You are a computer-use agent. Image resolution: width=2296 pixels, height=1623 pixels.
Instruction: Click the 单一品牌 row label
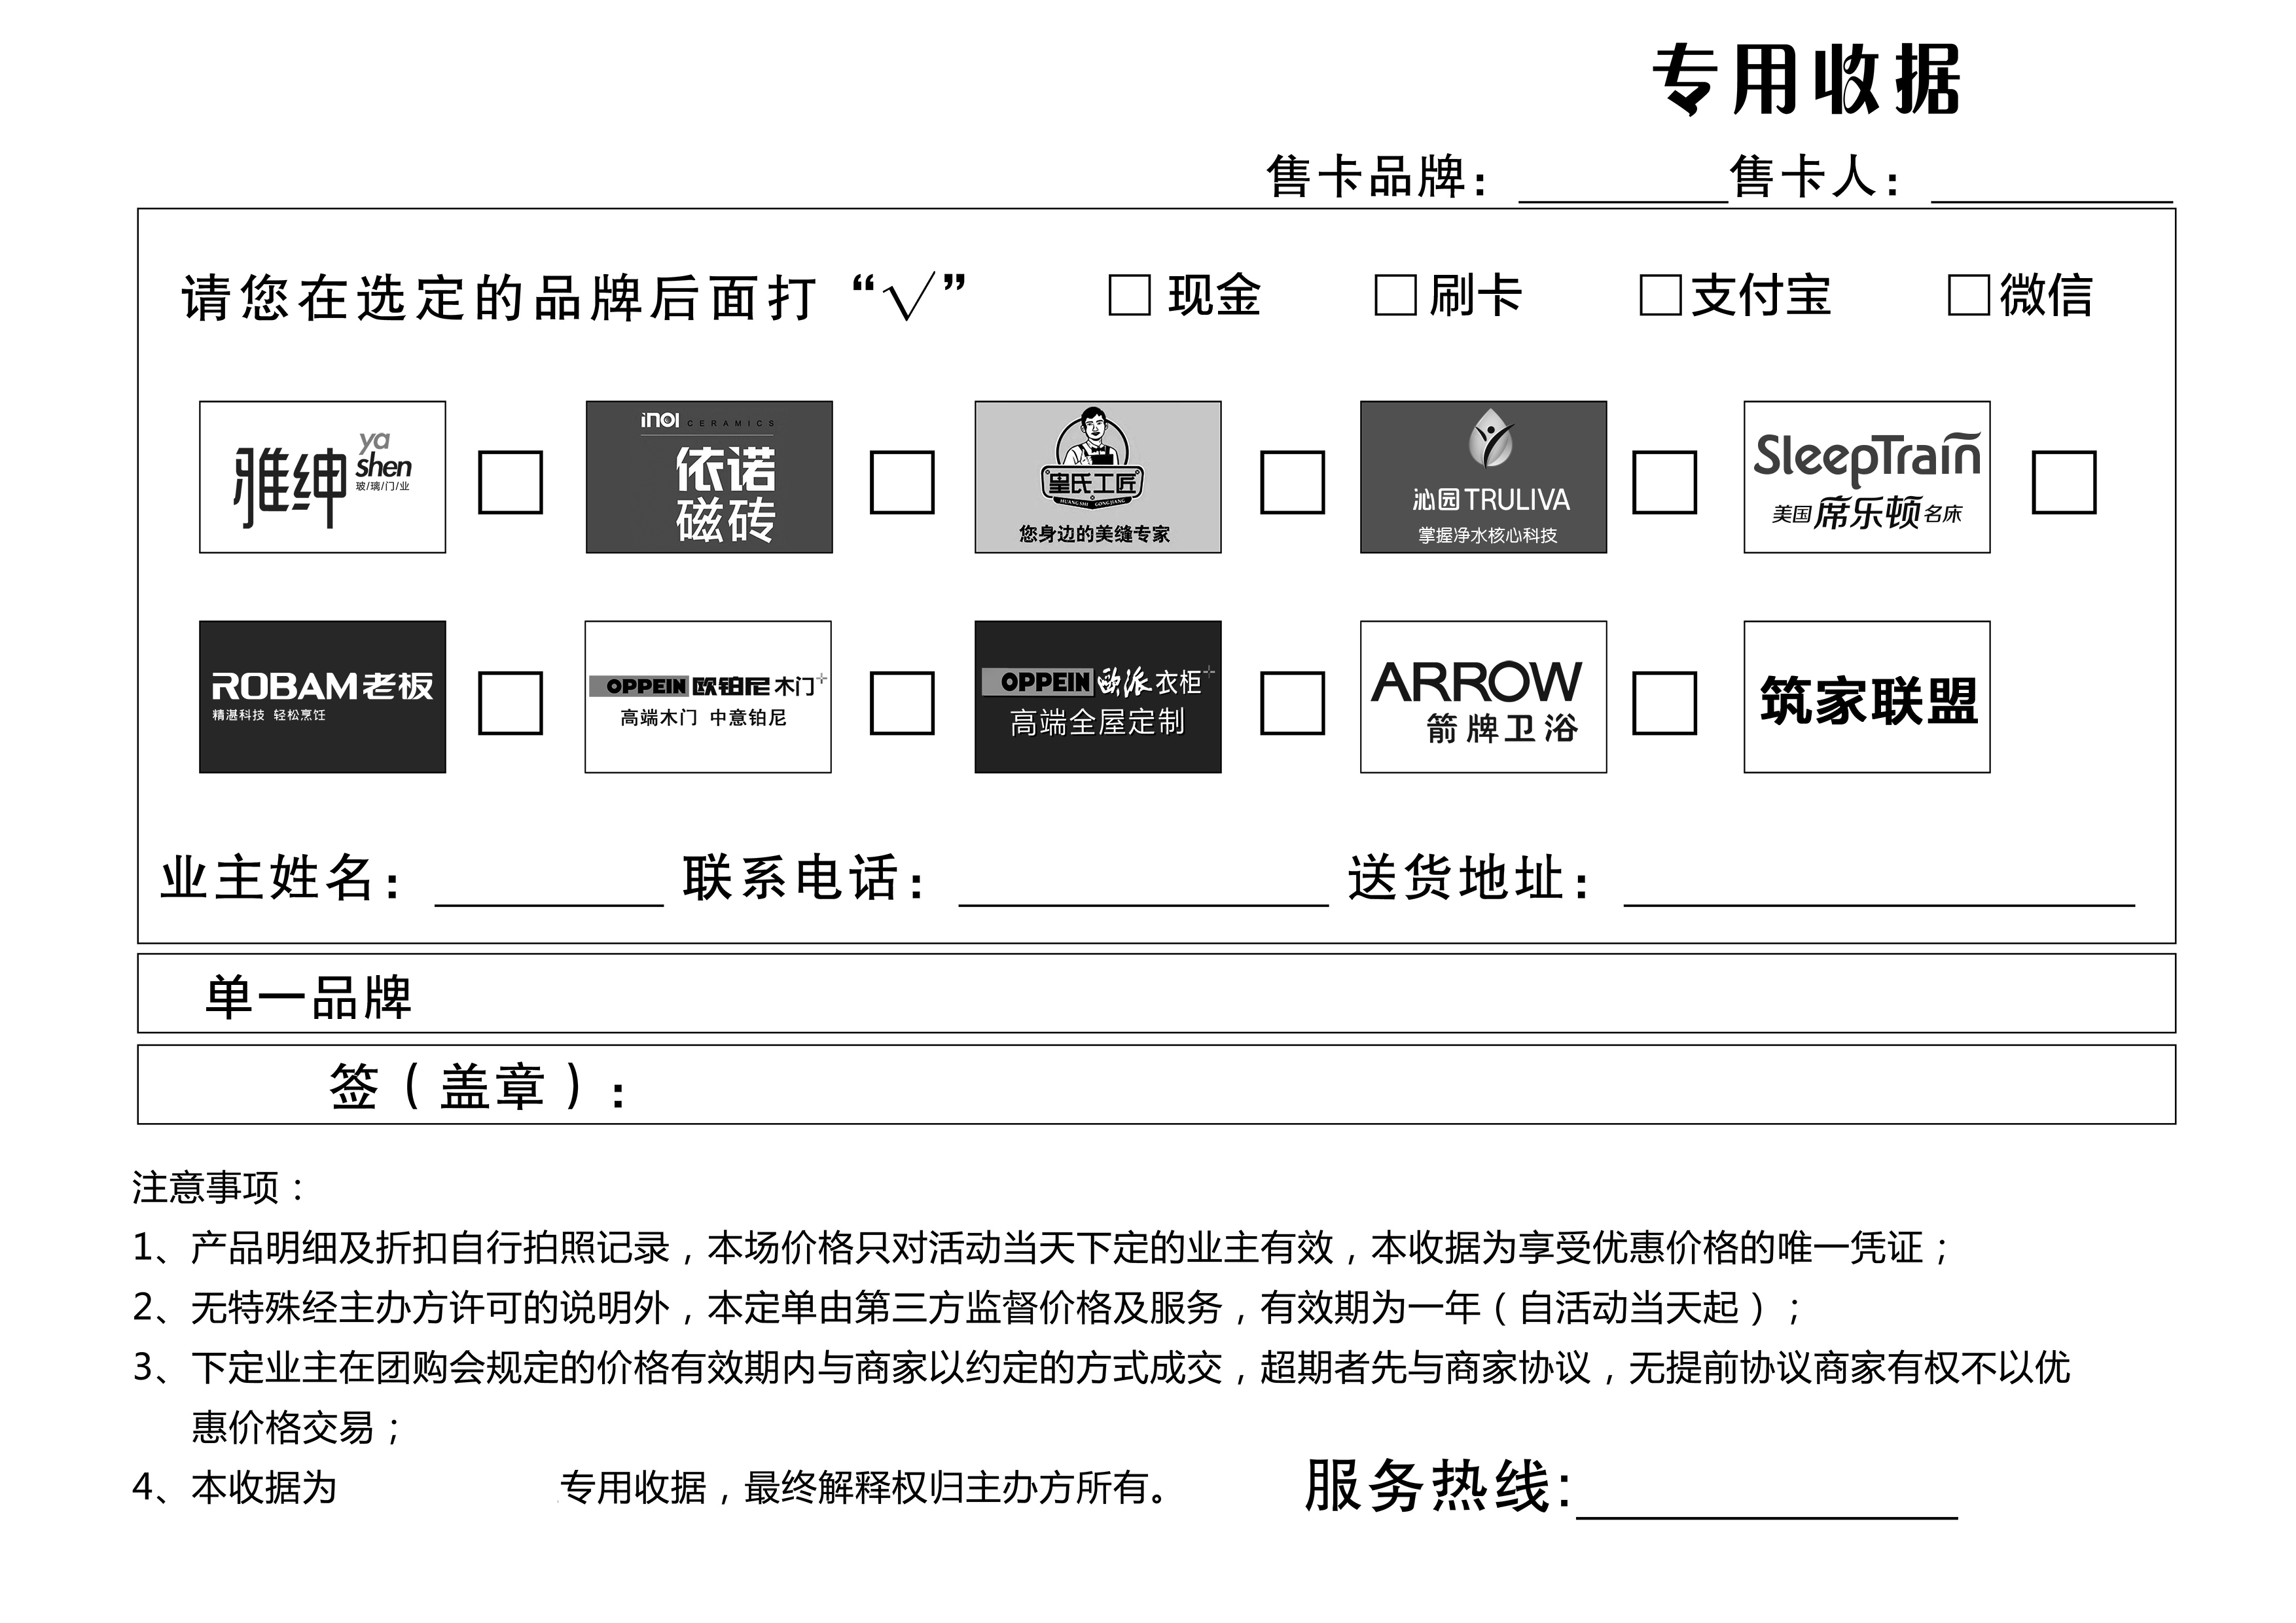(x=308, y=997)
